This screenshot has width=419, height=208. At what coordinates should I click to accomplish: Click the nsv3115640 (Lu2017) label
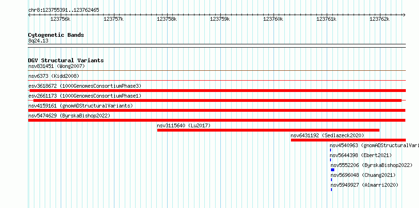184,125
